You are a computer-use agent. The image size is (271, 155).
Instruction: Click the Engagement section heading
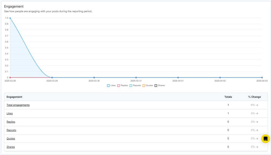(x=14, y=6)
